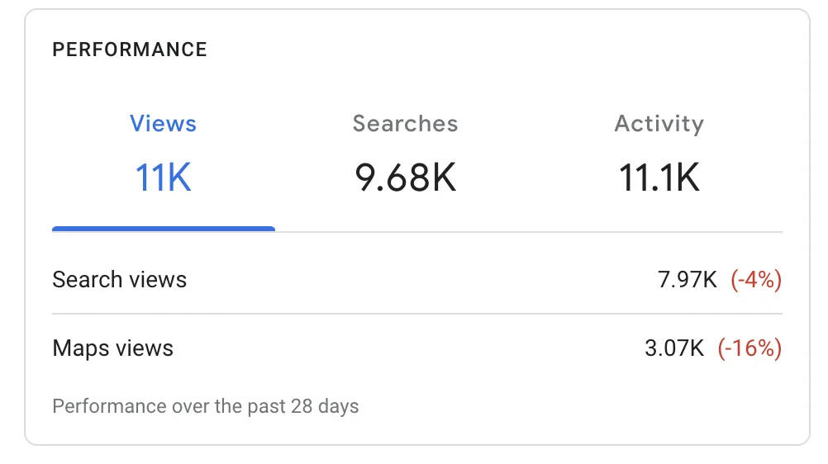This screenshot has height=464, width=828.
Task: Click the blue active-tab underline beneath Views
Action: click(x=163, y=229)
